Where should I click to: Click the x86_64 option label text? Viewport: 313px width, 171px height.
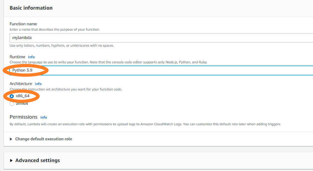pyautogui.click(x=23, y=96)
